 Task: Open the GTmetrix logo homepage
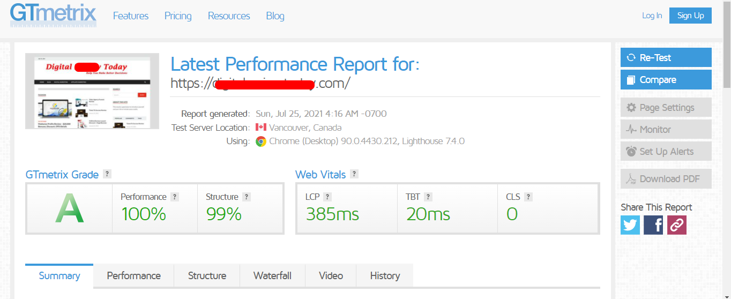pyautogui.click(x=53, y=15)
